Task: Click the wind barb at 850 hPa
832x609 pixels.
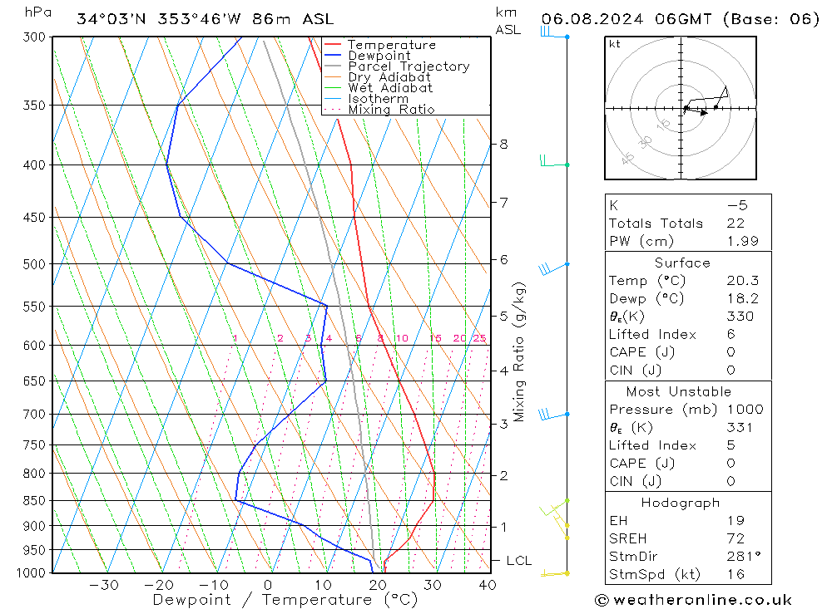Action: pyautogui.click(x=554, y=508)
